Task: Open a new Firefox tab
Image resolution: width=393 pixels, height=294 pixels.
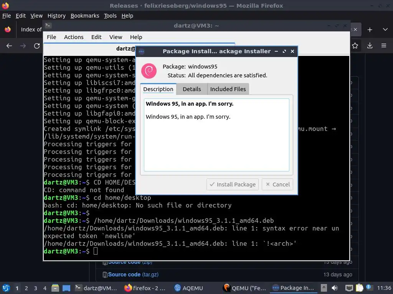Action: [x=370, y=30]
